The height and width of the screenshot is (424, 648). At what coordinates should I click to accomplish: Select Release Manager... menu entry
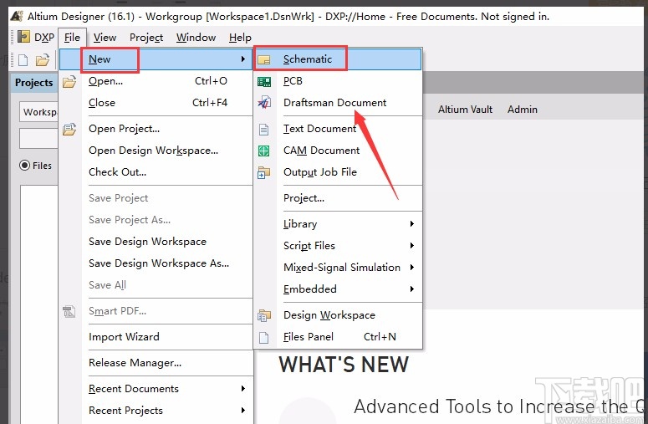[x=156, y=363]
